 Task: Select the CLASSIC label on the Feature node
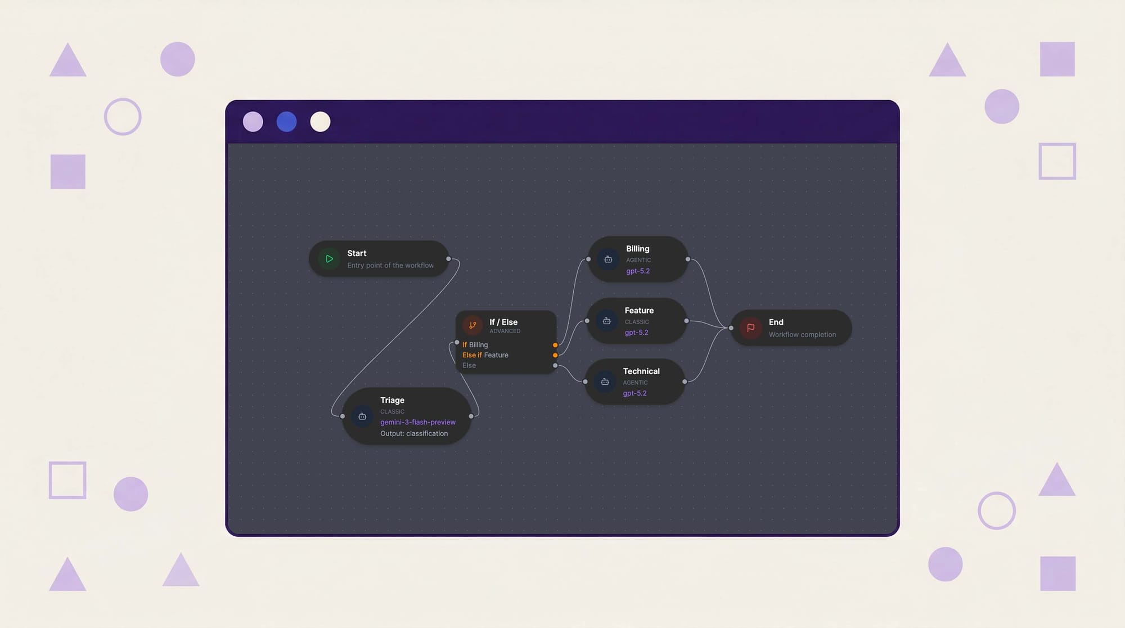tap(637, 321)
